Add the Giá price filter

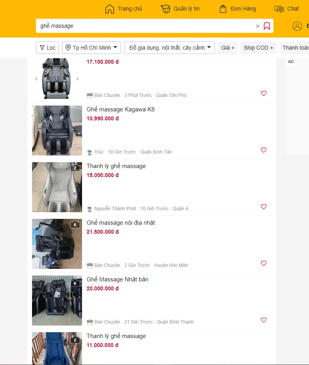click(x=228, y=48)
